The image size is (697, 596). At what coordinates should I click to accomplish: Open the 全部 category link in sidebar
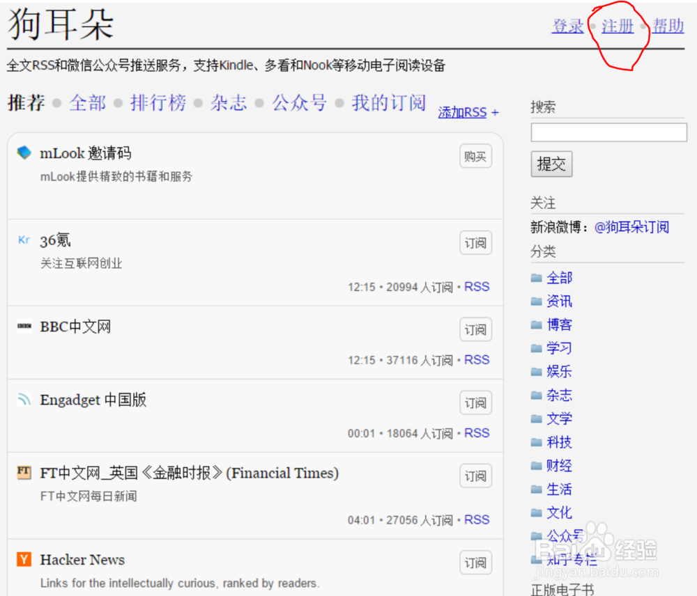click(559, 278)
